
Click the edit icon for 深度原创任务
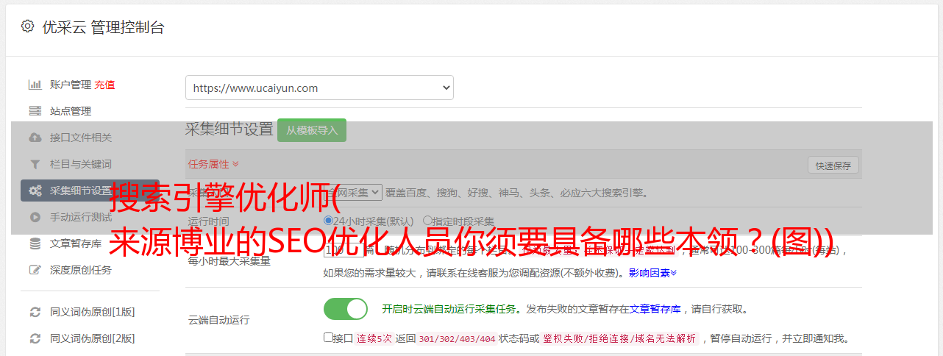click(x=35, y=270)
